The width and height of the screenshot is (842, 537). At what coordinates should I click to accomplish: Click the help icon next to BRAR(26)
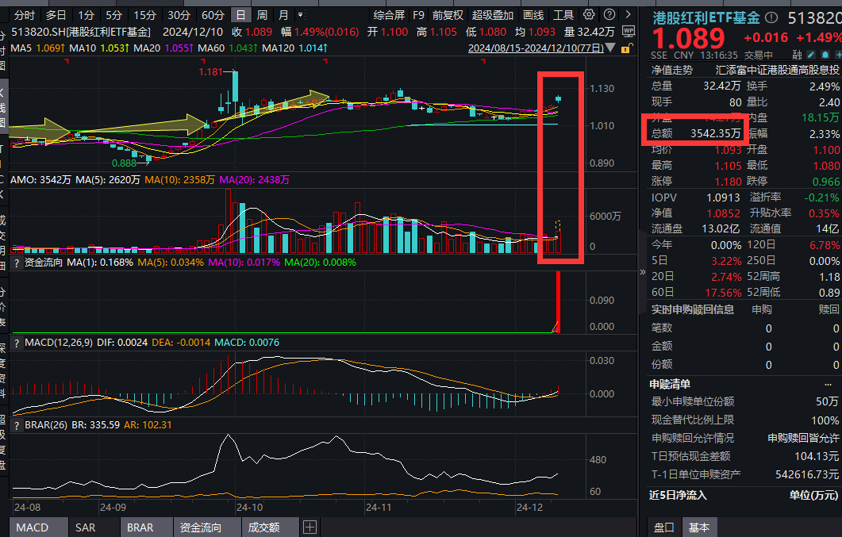17,425
